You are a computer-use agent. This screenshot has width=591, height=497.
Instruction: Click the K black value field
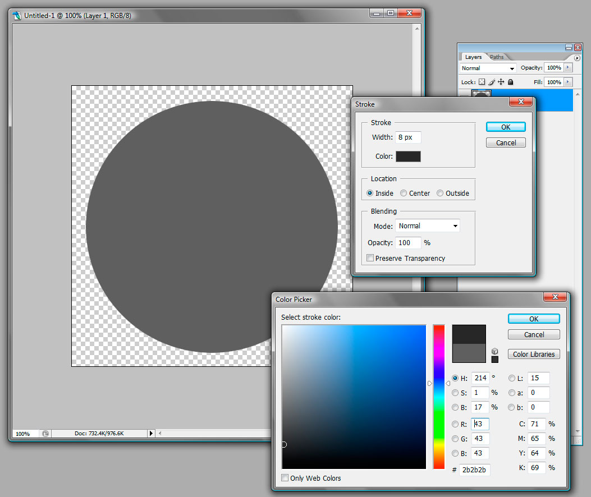(537, 468)
